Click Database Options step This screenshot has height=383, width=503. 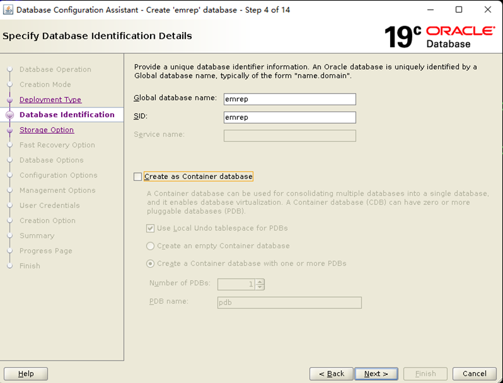(x=51, y=160)
